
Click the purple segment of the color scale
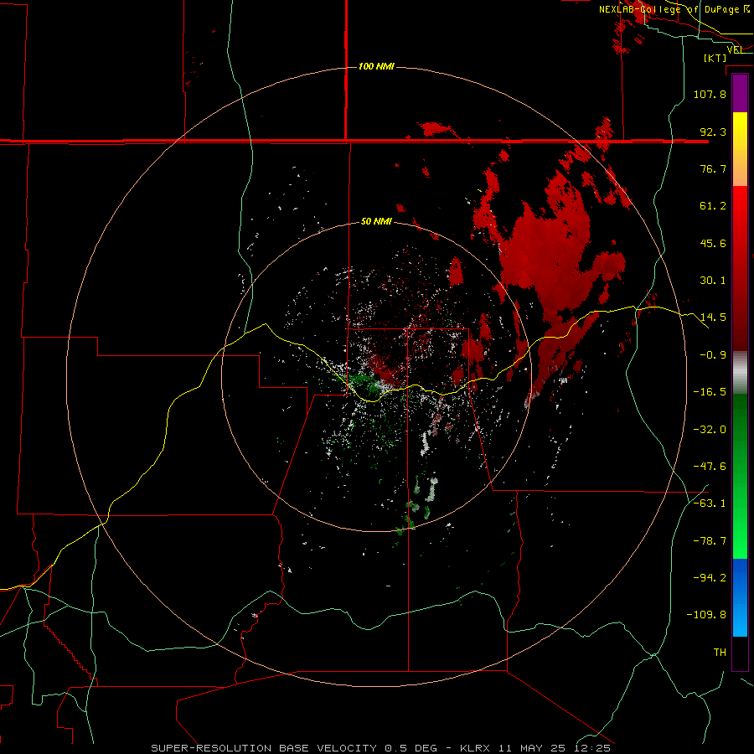coord(740,94)
